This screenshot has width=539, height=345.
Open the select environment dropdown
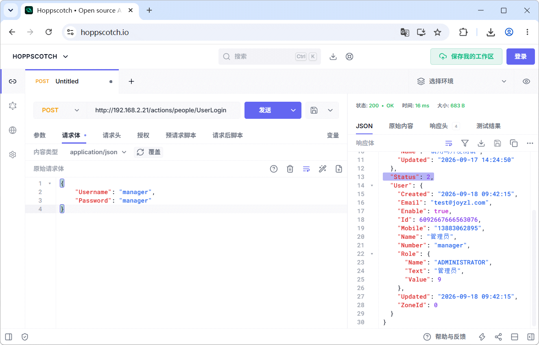point(461,81)
